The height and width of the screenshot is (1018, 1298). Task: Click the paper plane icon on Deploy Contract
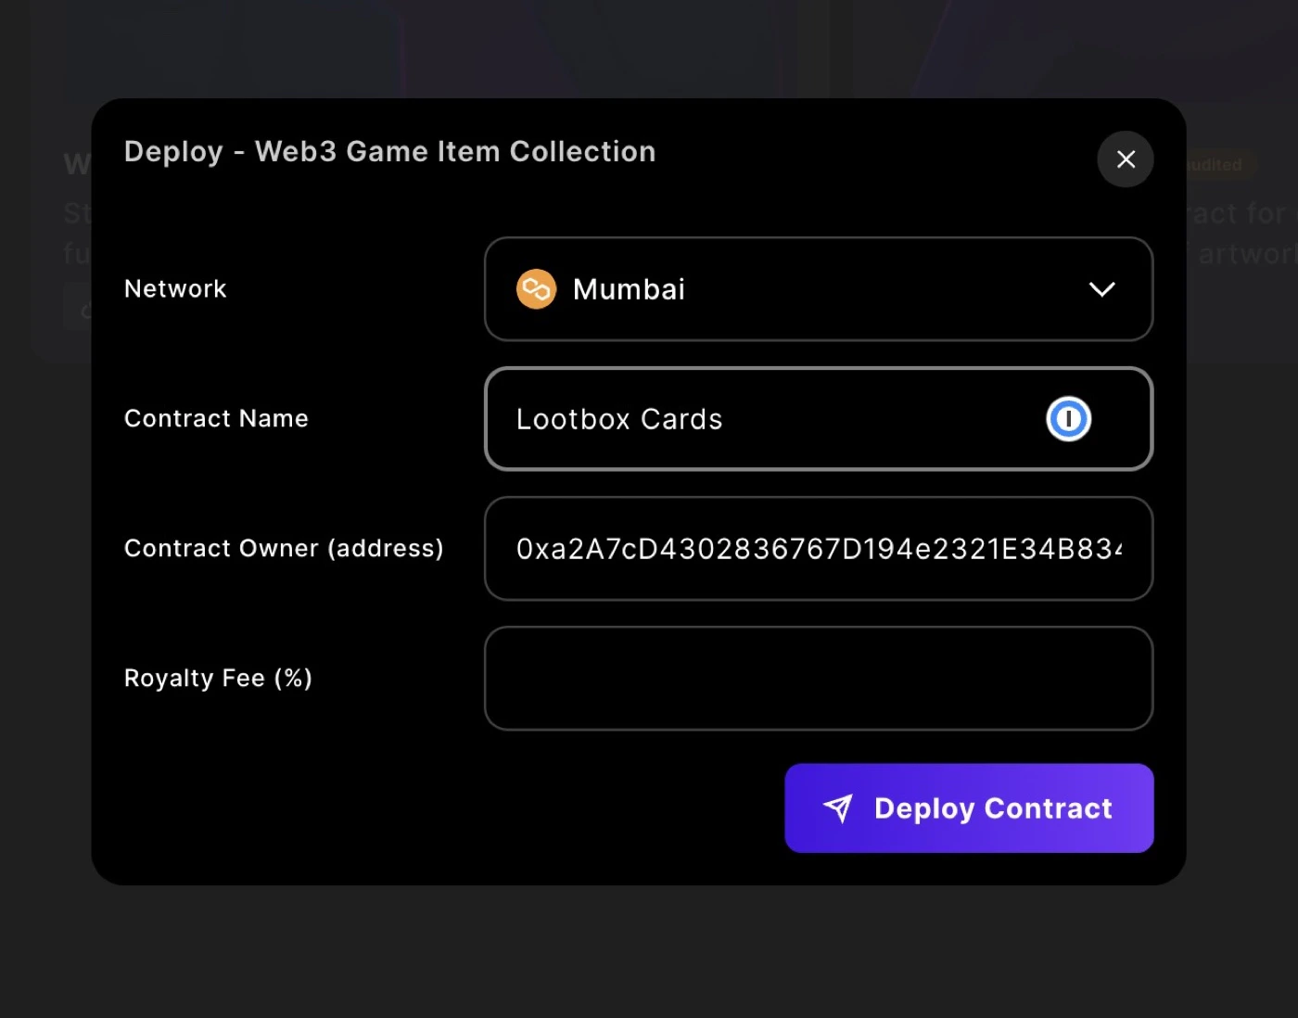click(x=838, y=808)
